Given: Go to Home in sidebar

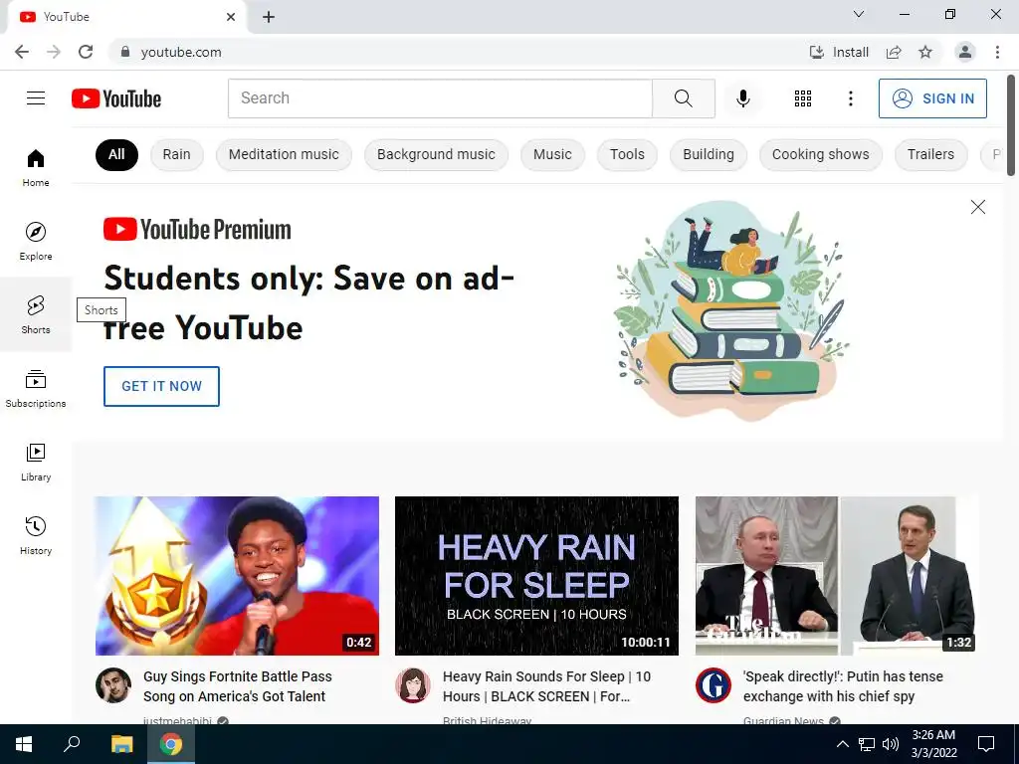Looking at the screenshot, I should [36, 167].
